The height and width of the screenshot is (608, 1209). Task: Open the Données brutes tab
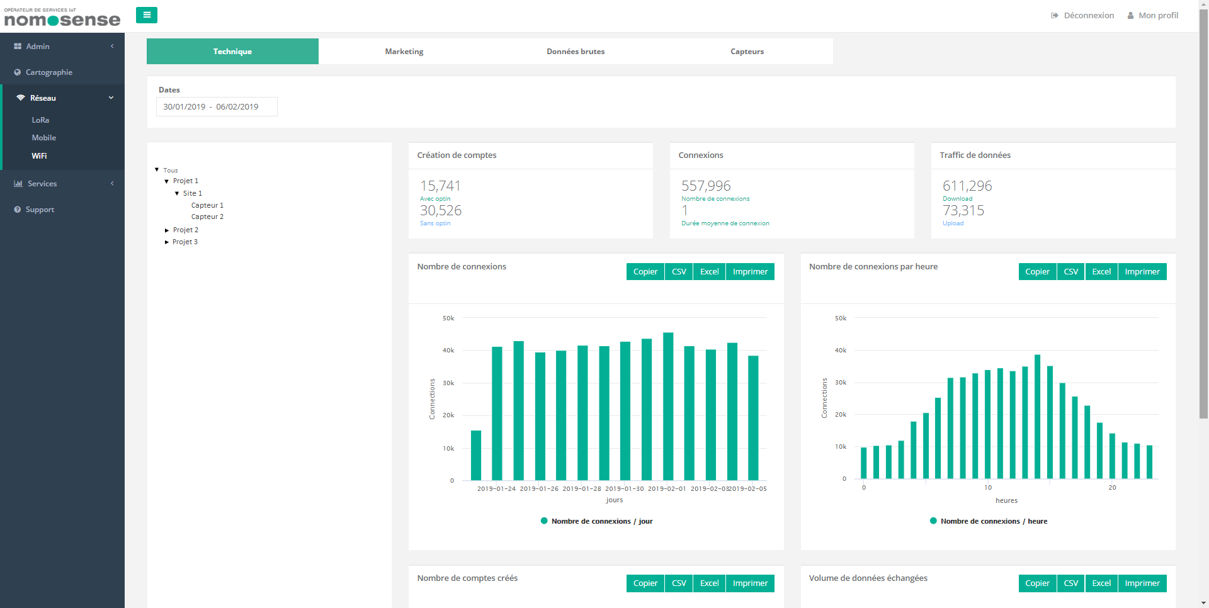click(x=576, y=52)
